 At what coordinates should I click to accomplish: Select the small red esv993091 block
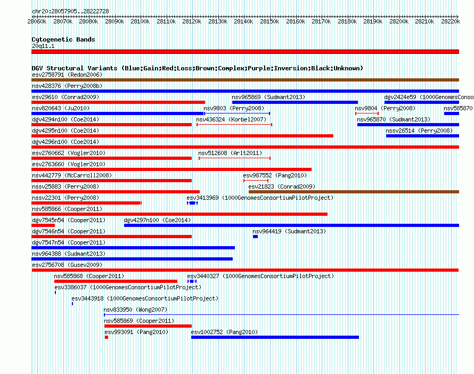pyautogui.click(x=107, y=337)
